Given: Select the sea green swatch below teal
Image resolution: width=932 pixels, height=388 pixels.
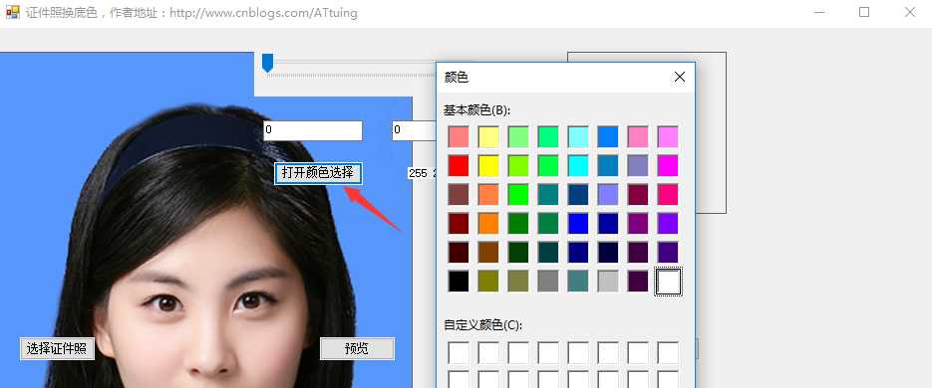Looking at the screenshot, I should tap(548, 224).
